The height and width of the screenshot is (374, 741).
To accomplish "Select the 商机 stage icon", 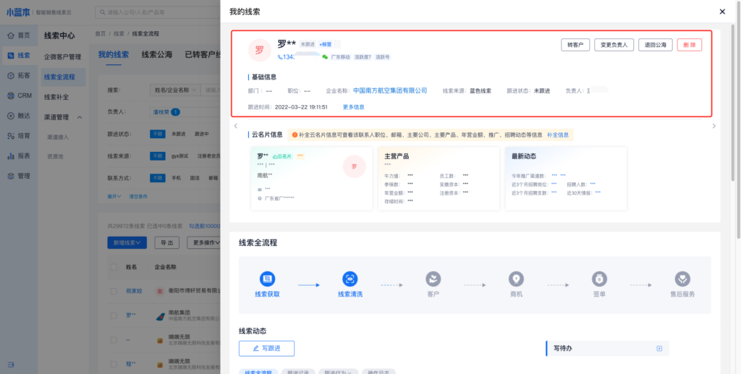I will coord(515,279).
